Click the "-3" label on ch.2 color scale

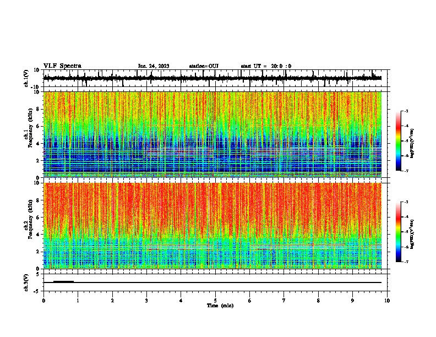(x=406, y=202)
